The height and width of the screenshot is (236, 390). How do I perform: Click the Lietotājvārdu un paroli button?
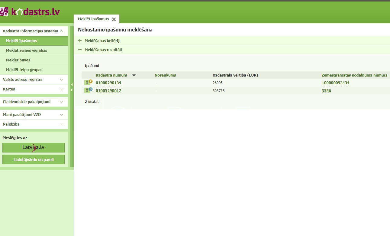pos(34,159)
